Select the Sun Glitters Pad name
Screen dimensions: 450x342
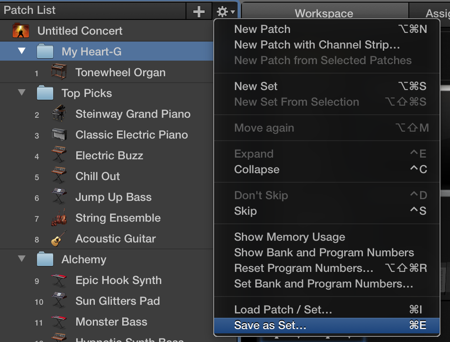tap(117, 301)
